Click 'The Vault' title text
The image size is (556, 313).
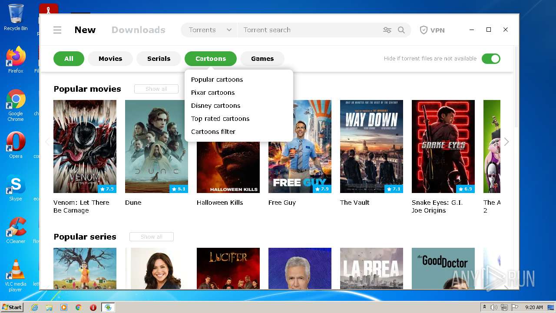tap(355, 203)
